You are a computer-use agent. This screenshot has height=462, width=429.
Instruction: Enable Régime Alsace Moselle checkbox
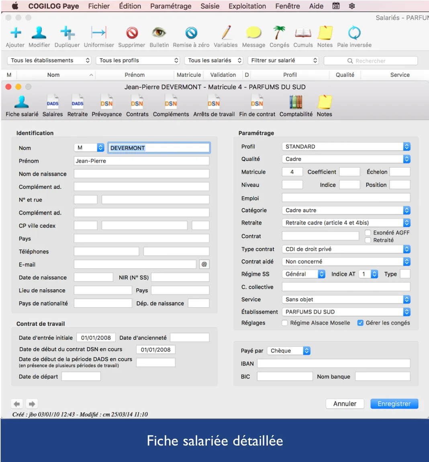(285, 323)
